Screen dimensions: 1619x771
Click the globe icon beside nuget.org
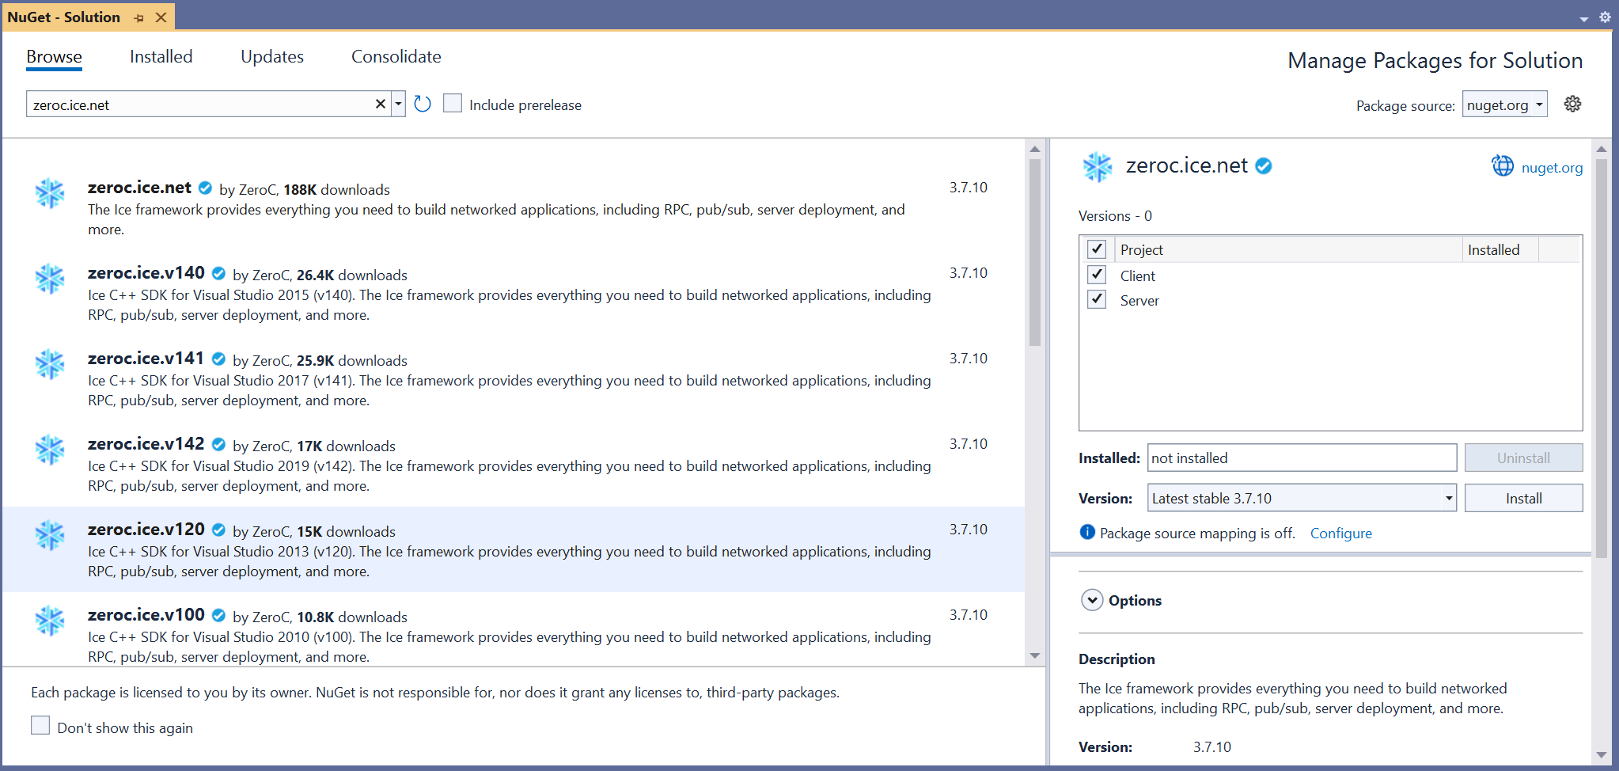(1502, 166)
